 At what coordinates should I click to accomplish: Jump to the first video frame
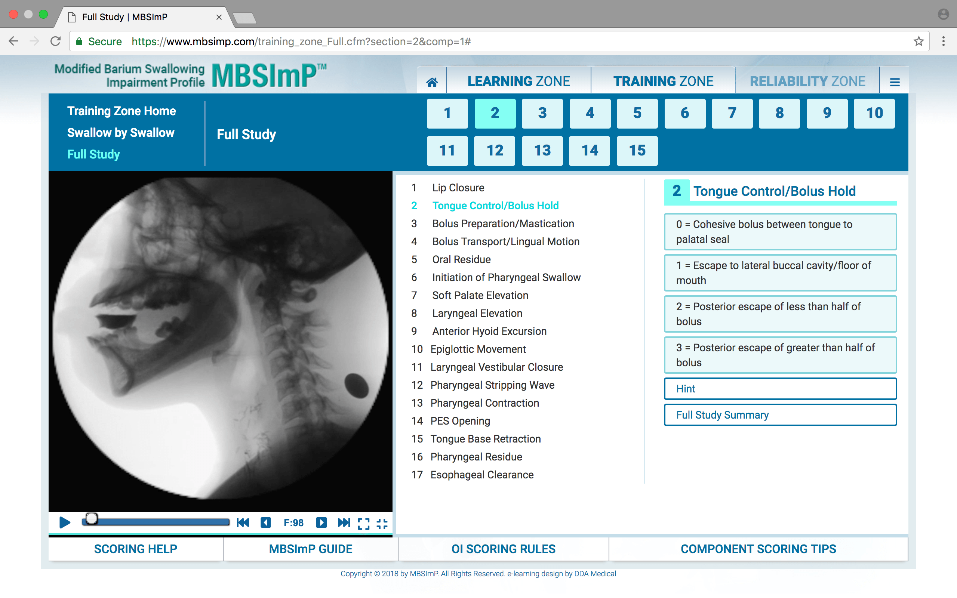point(243,523)
